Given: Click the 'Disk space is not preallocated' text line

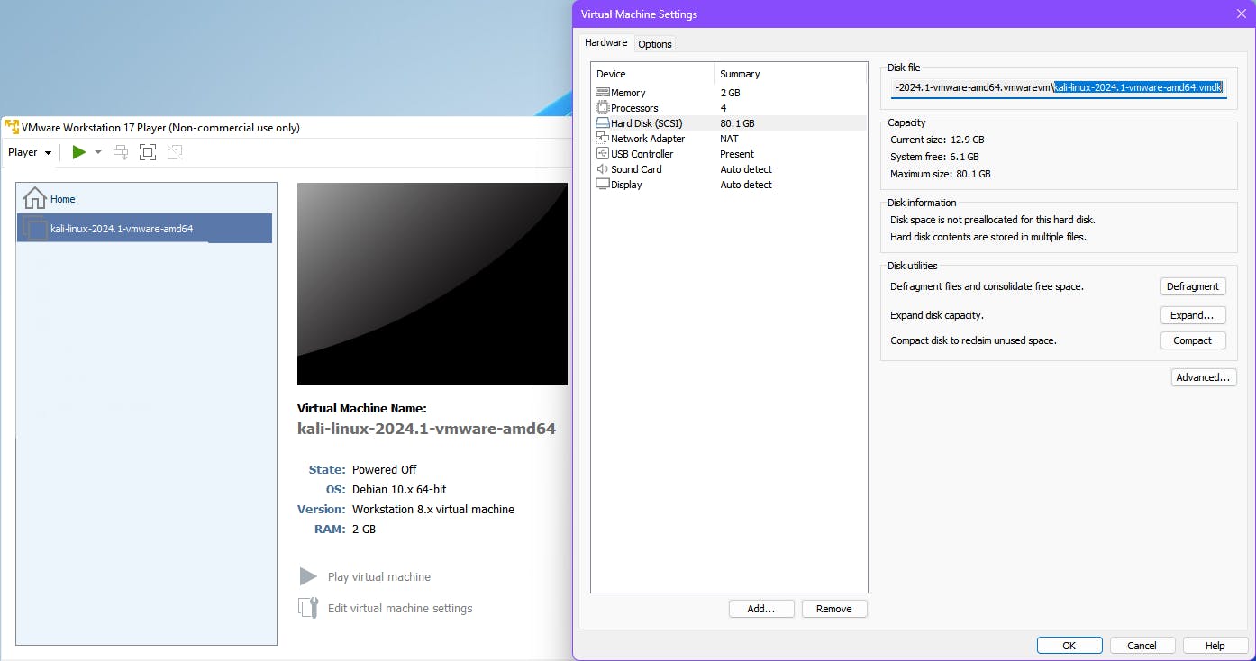Looking at the screenshot, I should [993, 220].
